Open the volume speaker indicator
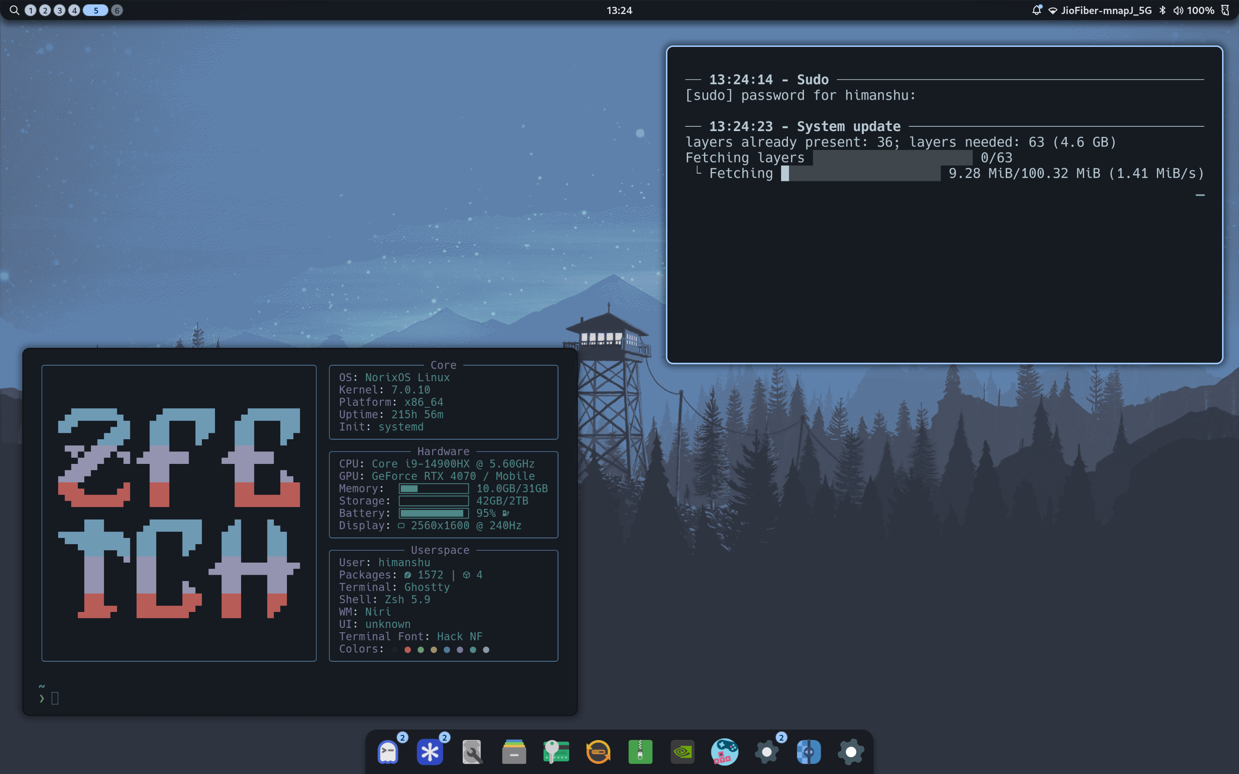 pos(1178,10)
